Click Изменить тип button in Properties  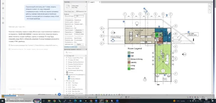[81, 12]
